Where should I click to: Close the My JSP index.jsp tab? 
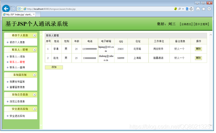34,14
